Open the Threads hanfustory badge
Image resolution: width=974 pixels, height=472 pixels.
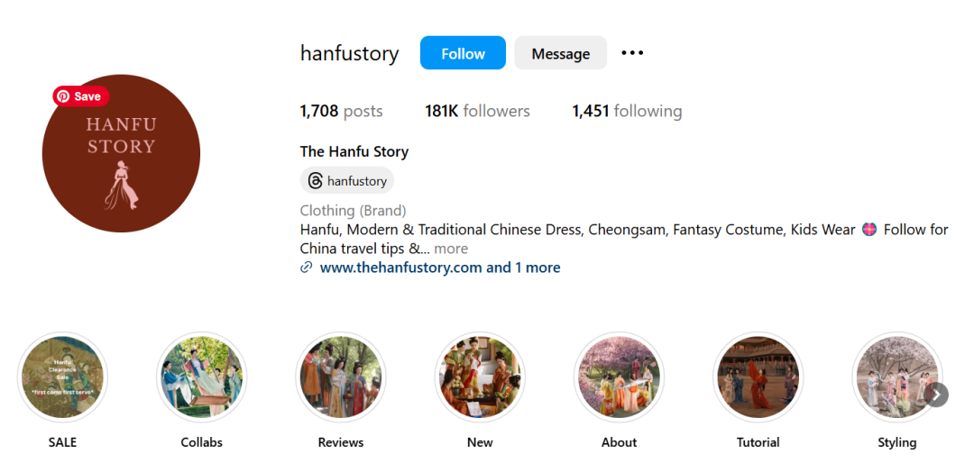pos(347,181)
